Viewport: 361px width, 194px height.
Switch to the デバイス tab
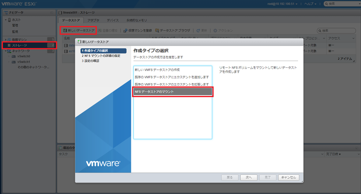pyautogui.click(x=113, y=20)
